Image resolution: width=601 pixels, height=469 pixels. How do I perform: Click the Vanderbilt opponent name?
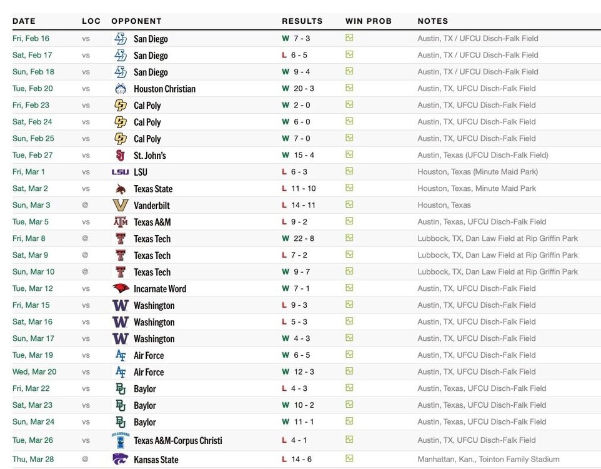point(152,205)
